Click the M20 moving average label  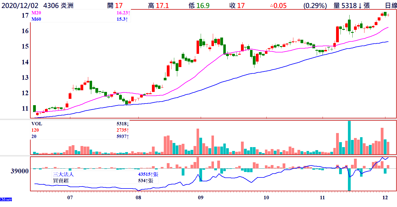36,13
